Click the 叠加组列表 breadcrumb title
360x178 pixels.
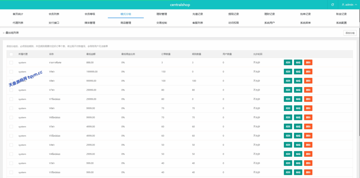pos(12,33)
